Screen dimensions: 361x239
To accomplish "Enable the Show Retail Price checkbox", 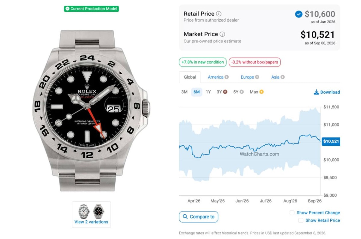I will click(x=301, y=220).
